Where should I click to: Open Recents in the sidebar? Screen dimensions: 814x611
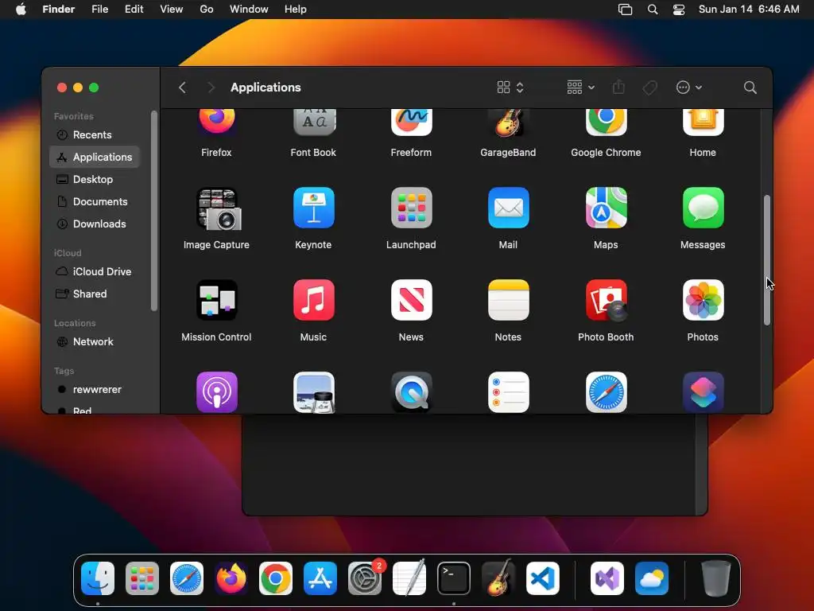(95, 134)
